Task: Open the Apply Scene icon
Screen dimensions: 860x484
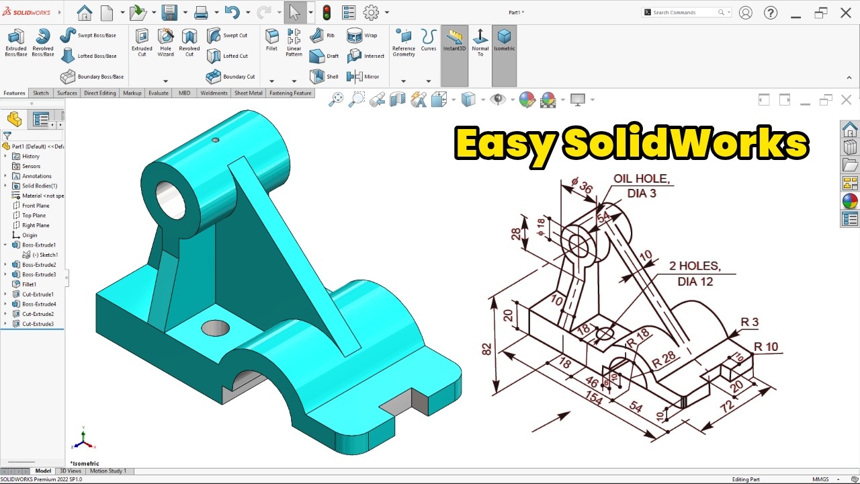Action: click(548, 99)
